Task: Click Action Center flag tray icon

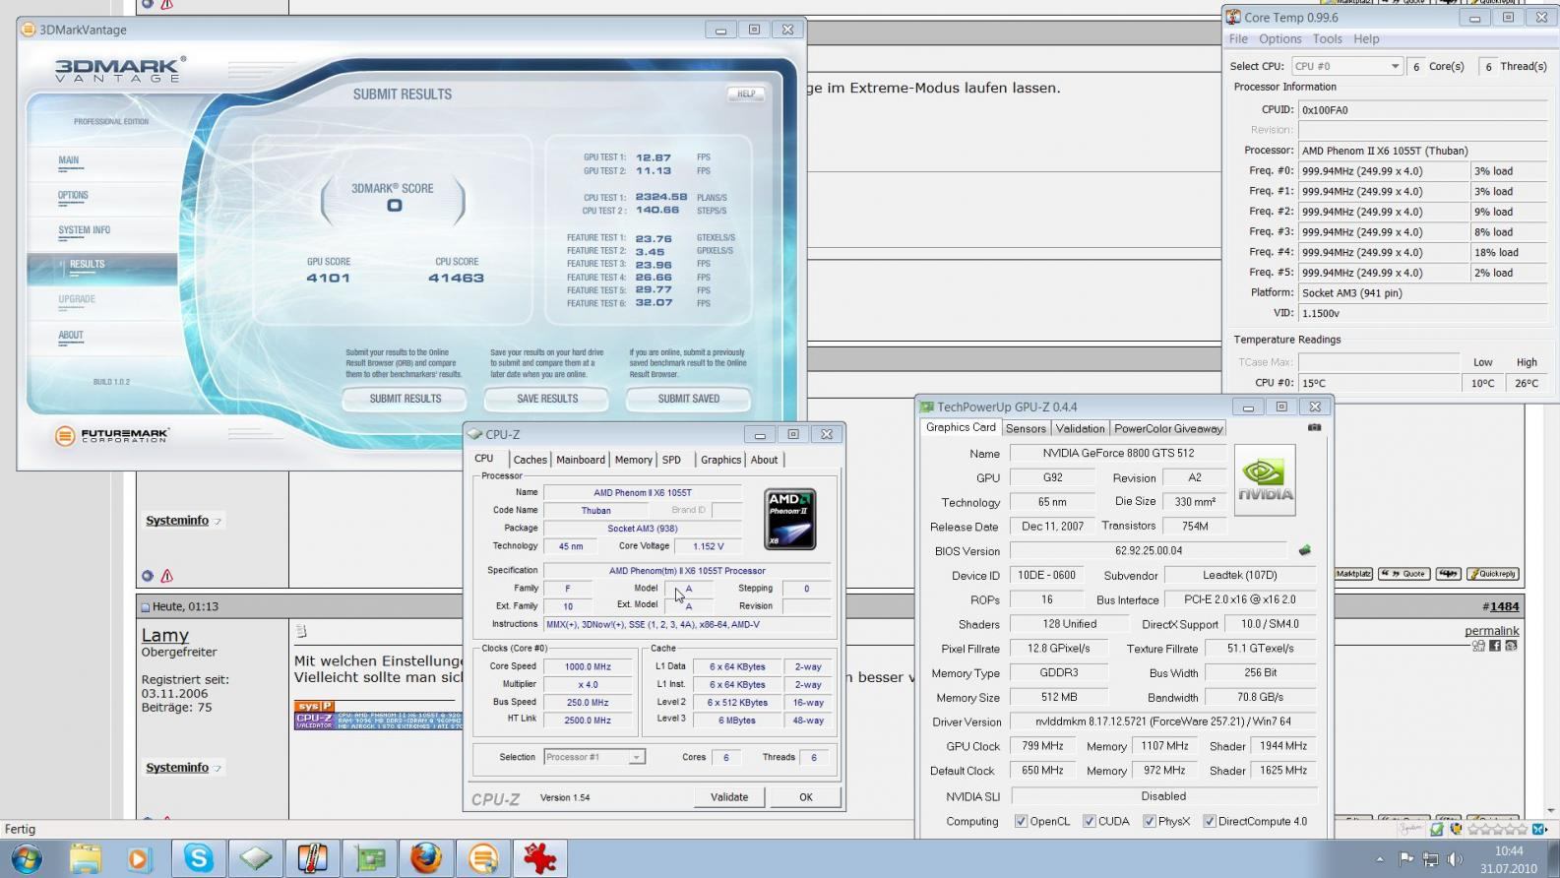Action: tap(1406, 859)
